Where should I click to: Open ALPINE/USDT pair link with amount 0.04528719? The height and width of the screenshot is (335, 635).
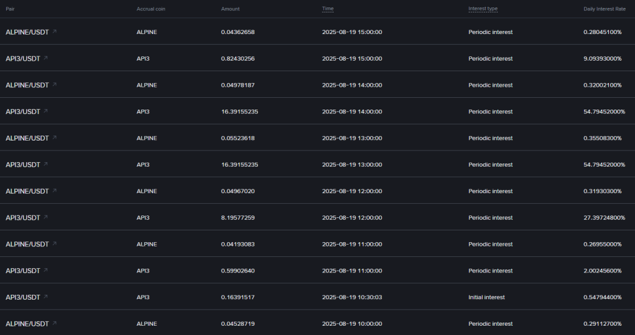tap(27, 324)
